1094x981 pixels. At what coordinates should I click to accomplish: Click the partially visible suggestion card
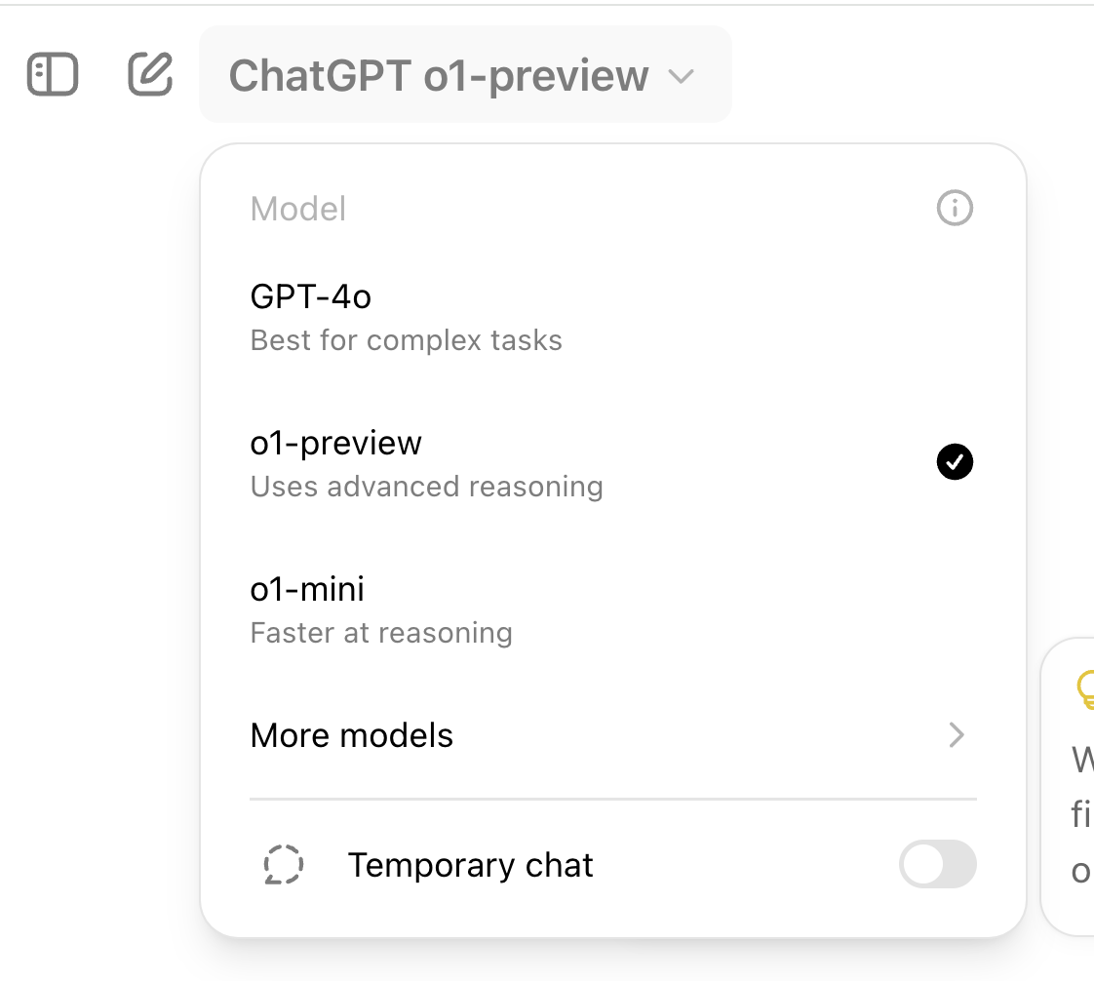click(x=1068, y=786)
